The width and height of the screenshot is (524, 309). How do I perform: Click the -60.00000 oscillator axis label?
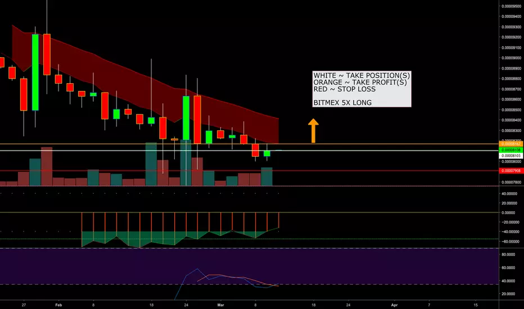510,241
